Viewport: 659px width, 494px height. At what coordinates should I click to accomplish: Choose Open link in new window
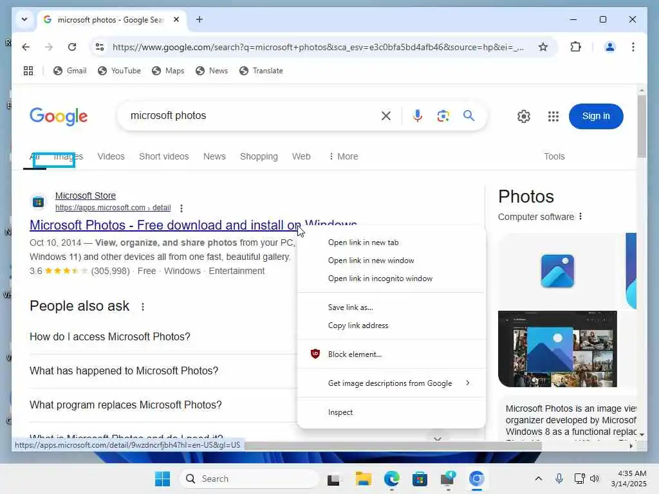point(391,261)
